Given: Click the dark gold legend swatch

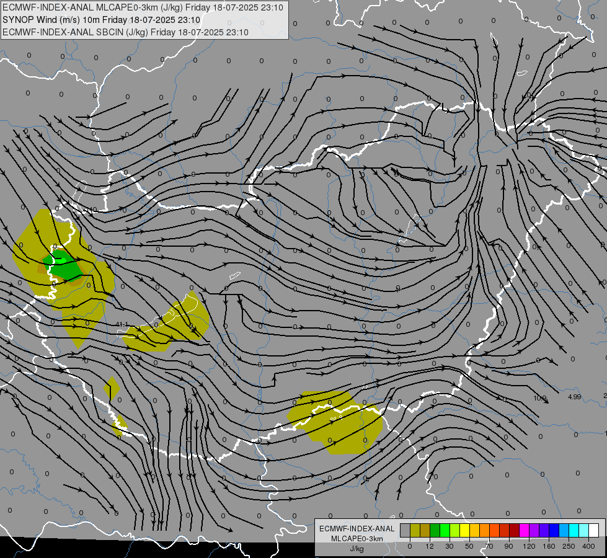Looking at the screenshot, I should click(x=425, y=530).
